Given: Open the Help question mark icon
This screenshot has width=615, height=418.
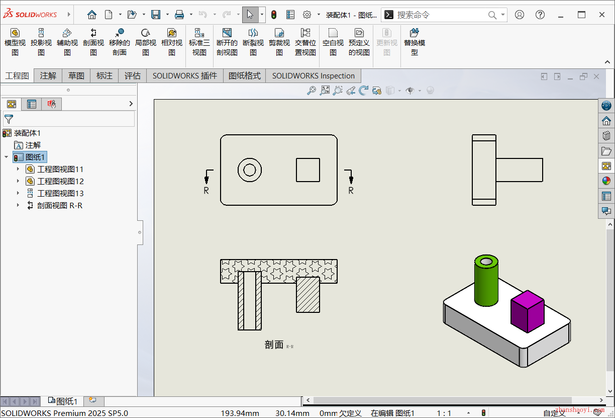Looking at the screenshot, I should pos(540,15).
